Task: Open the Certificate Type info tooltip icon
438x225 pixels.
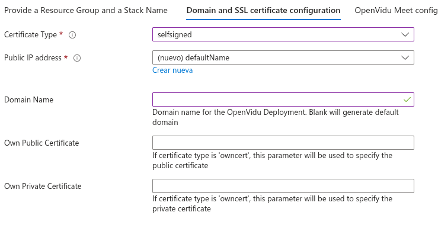Action: pos(72,35)
